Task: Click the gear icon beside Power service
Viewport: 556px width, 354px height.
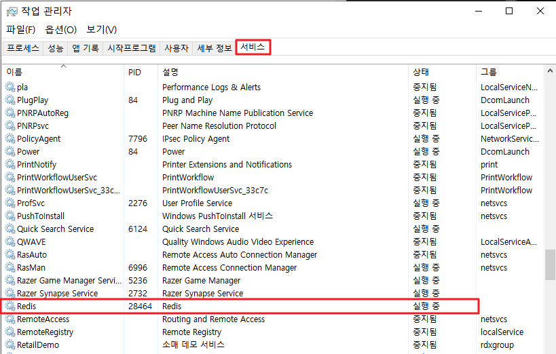Action: (x=10, y=151)
